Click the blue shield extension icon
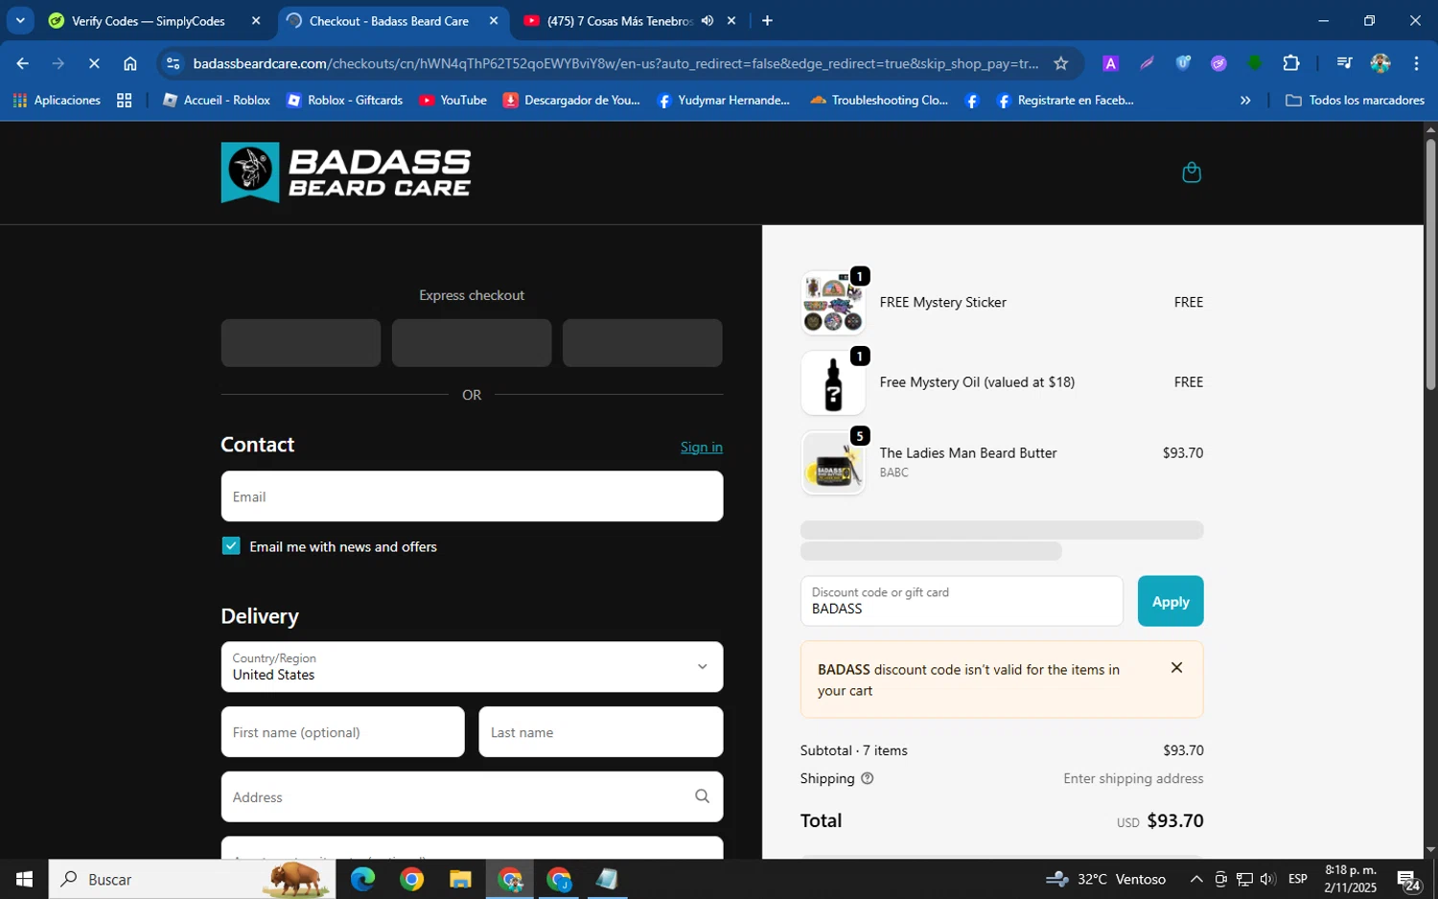 coord(1183,63)
